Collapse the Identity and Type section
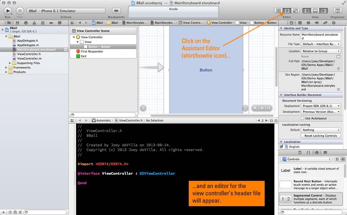The image size is (347, 215). click(281, 28)
